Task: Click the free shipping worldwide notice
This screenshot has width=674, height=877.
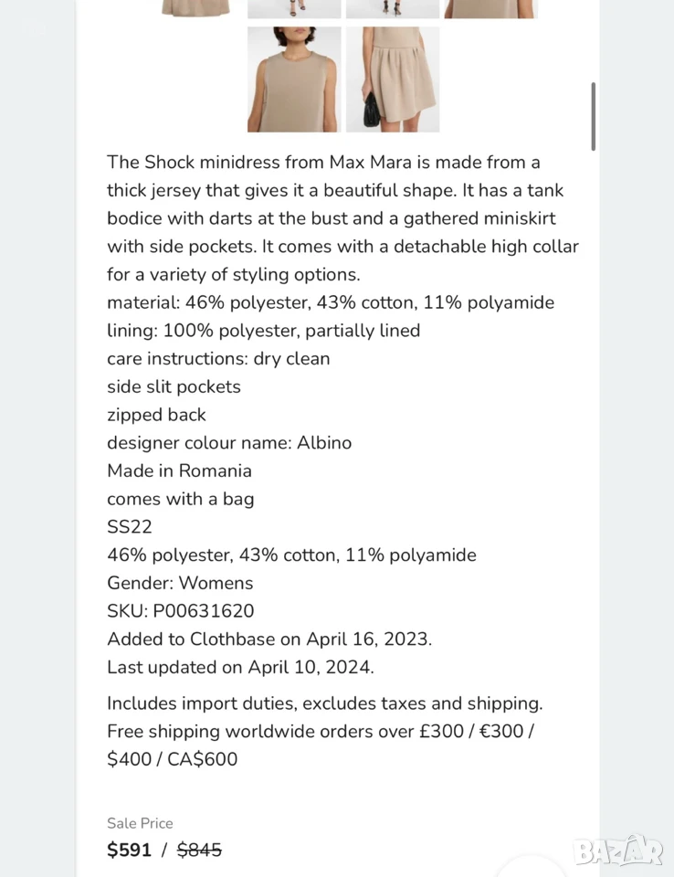Action: pyautogui.click(x=321, y=745)
